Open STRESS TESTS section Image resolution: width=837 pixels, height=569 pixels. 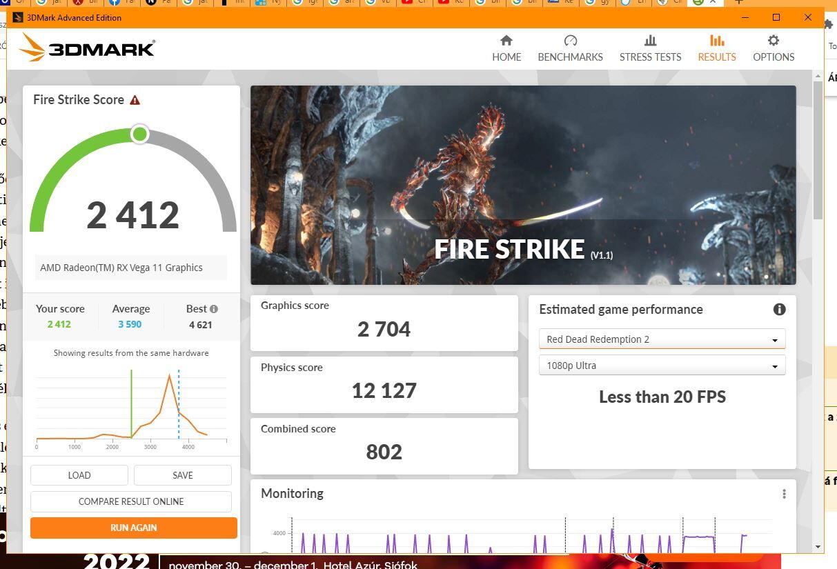[x=650, y=48]
